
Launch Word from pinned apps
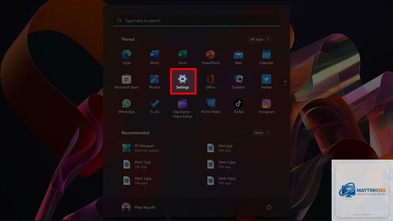point(154,57)
